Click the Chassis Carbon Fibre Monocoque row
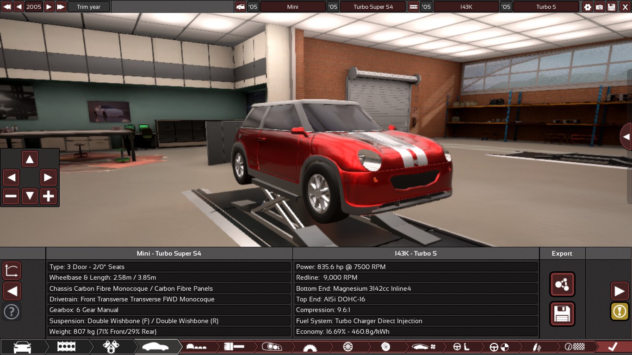The width and height of the screenshot is (632, 355). click(169, 288)
